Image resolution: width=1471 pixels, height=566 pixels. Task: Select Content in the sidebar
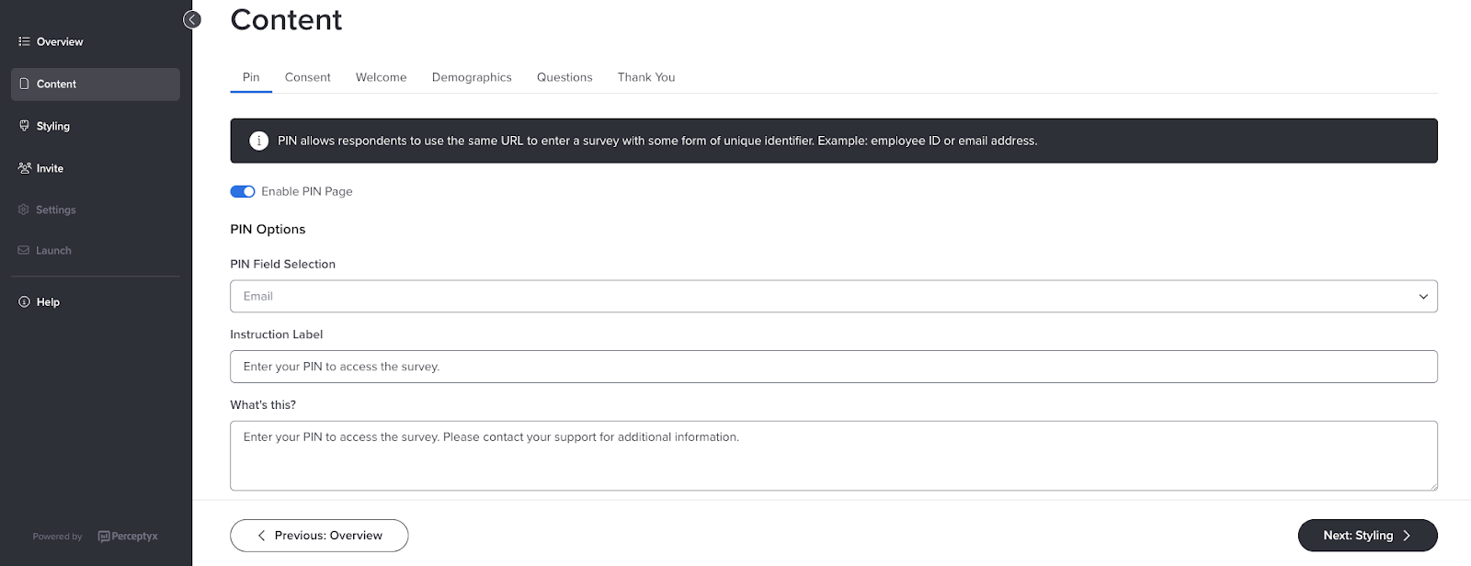click(x=96, y=84)
